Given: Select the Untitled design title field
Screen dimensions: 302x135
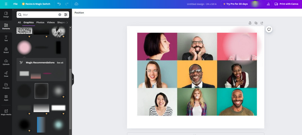Looking at the screenshot, I should pyautogui.click(x=202, y=4).
